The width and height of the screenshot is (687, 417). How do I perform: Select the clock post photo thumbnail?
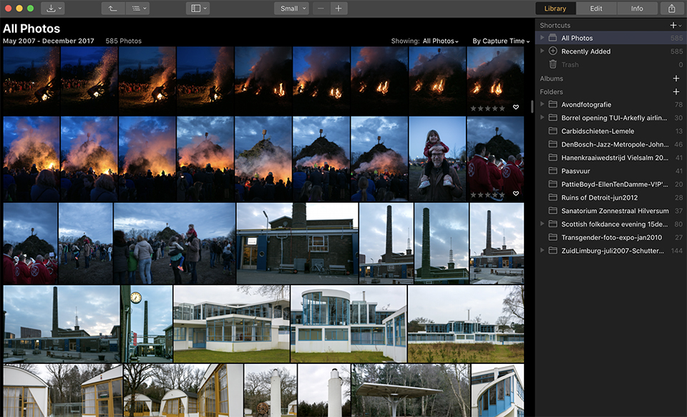point(146,324)
